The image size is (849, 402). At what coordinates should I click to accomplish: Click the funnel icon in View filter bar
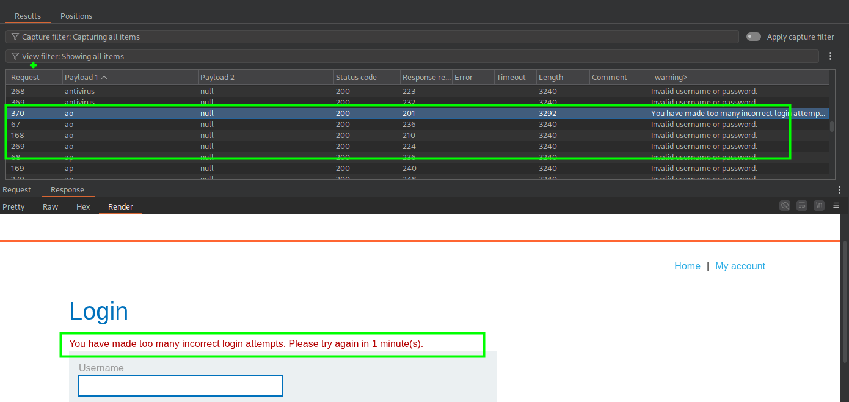pos(15,56)
